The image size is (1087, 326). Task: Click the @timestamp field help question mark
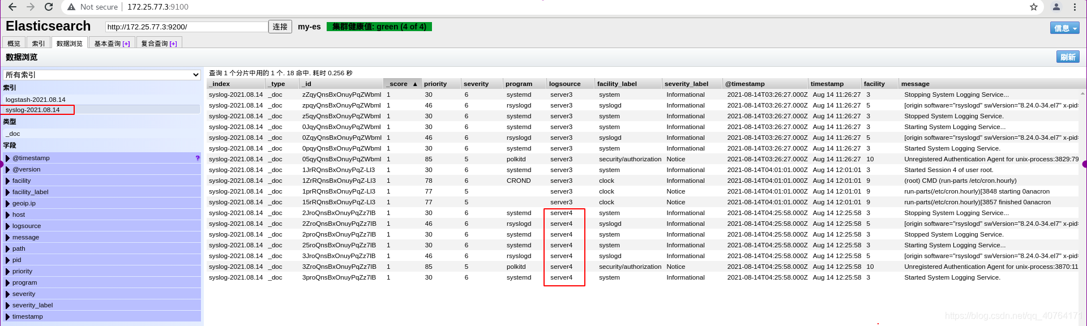[x=197, y=158]
